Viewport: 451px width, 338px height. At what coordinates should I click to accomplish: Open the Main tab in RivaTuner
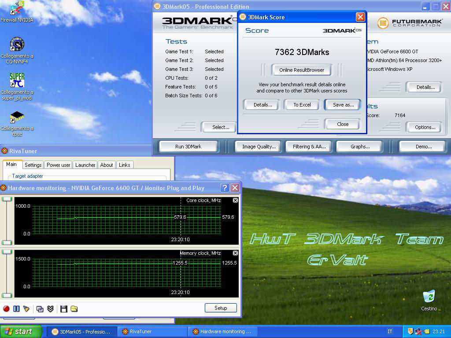(x=11, y=165)
